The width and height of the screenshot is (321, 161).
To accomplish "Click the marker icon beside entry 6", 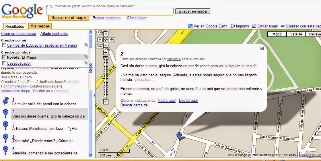I will pyautogui.click(x=5, y=150).
